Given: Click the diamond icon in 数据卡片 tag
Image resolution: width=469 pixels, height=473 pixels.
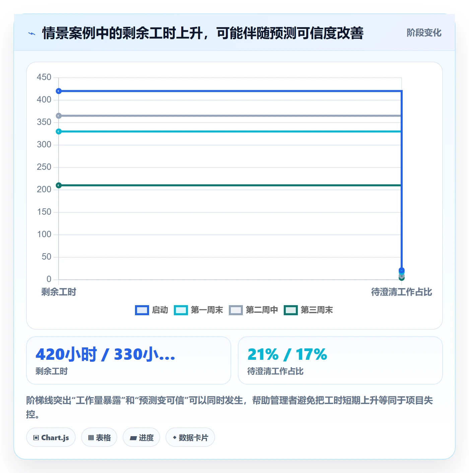Looking at the screenshot, I should point(175,437).
